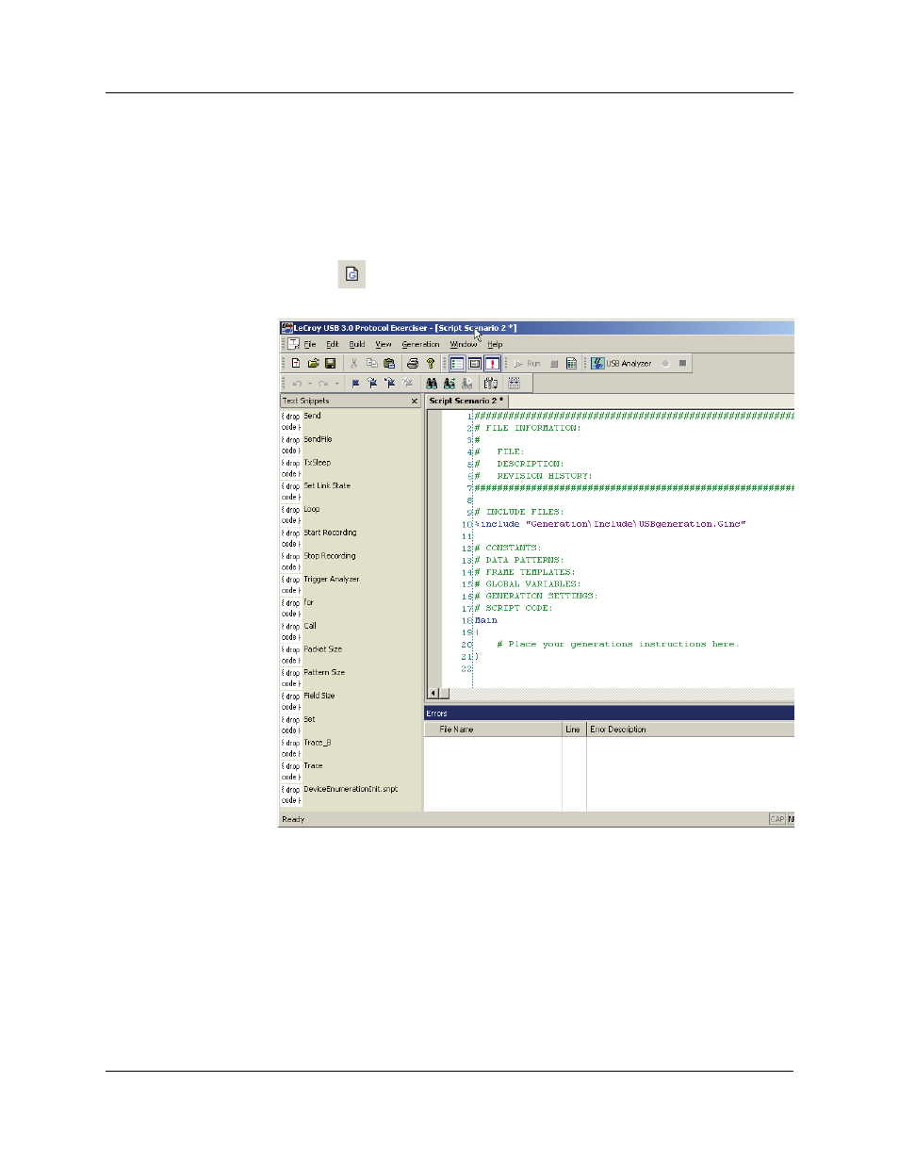Click the Line column header in Errors
Image resolution: width=899 pixels, height=1164 pixels.
point(574,730)
